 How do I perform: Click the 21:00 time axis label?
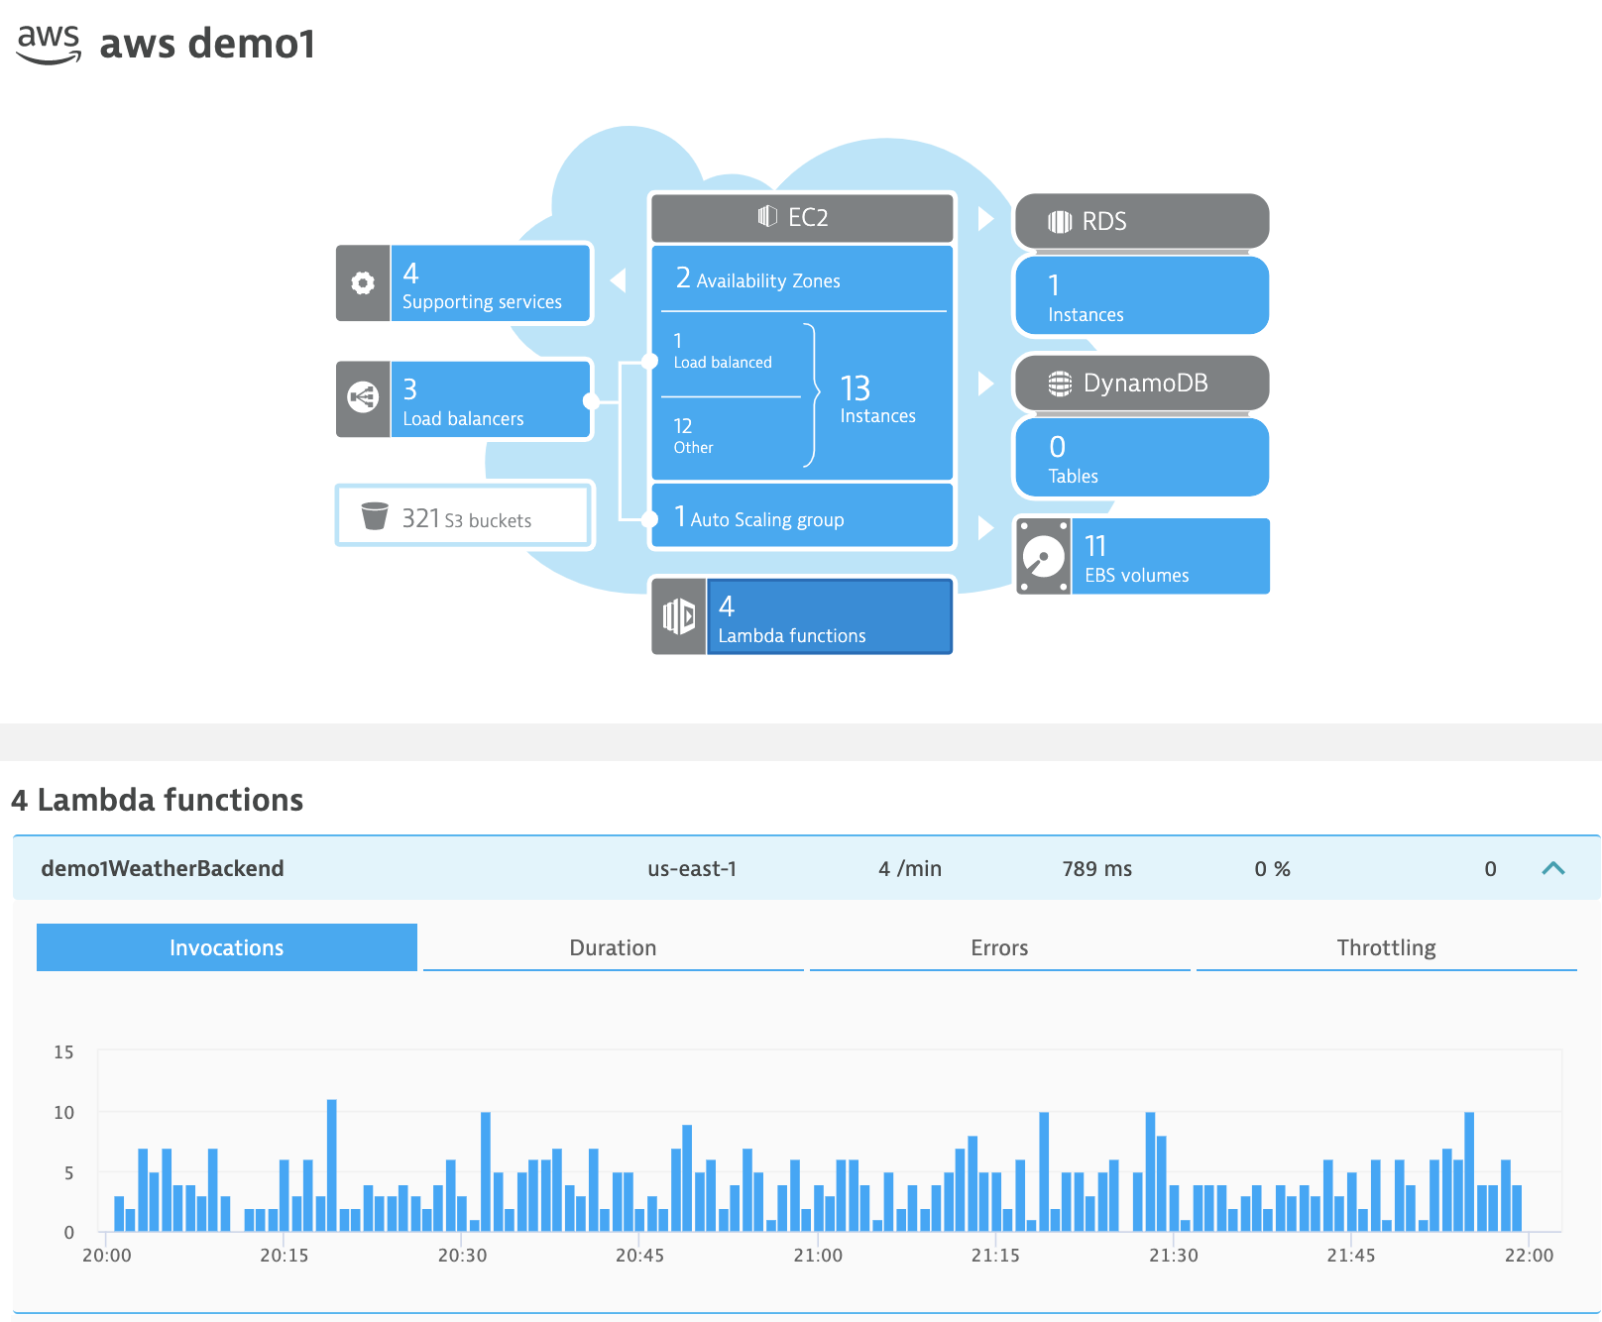point(818,1256)
